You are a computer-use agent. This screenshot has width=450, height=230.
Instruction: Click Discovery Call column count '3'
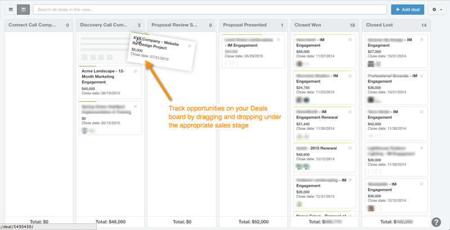pyautogui.click(x=139, y=25)
